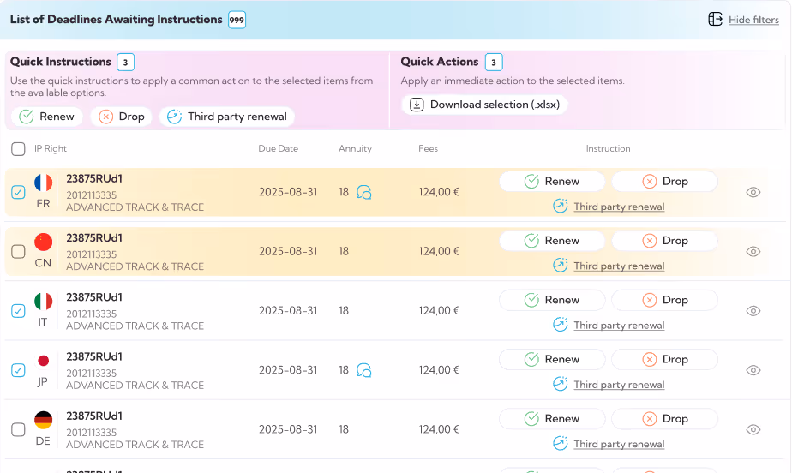View details eye icon for CN row
Screen dimensions: 792x473
point(753,251)
